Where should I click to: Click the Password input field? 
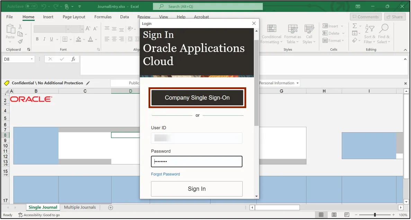196,161
